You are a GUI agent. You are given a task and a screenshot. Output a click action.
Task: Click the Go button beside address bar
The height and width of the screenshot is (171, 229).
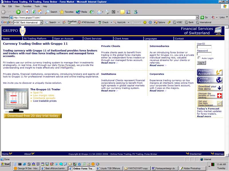click(x=204, y=17)
